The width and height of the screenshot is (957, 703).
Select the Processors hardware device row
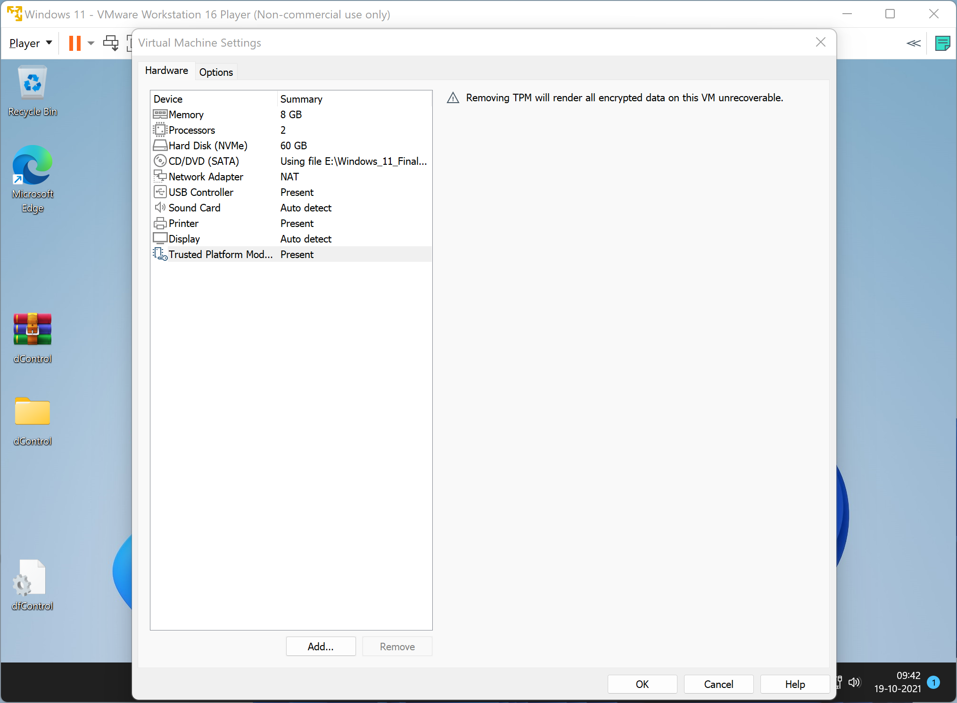tap(290, 129)
